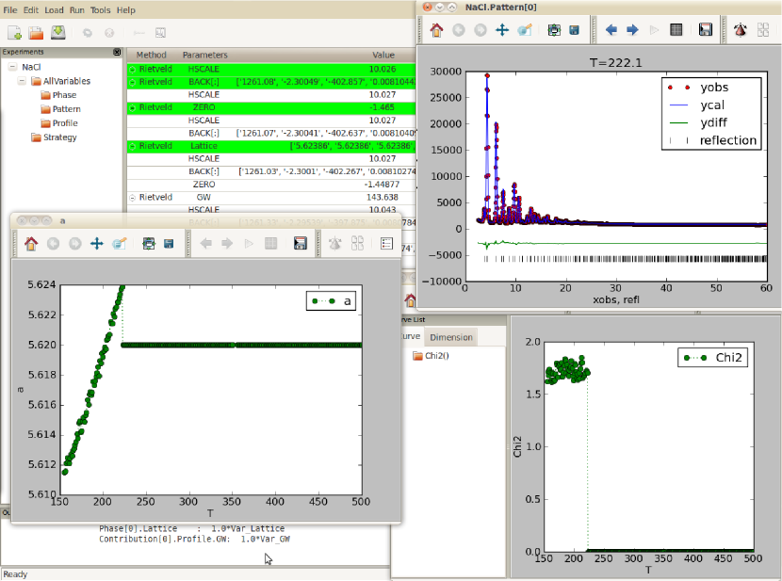Reset the NaCl.Pattern plot with home icon
The width and height of the screenshot is (782, 581).
point(436,30)
